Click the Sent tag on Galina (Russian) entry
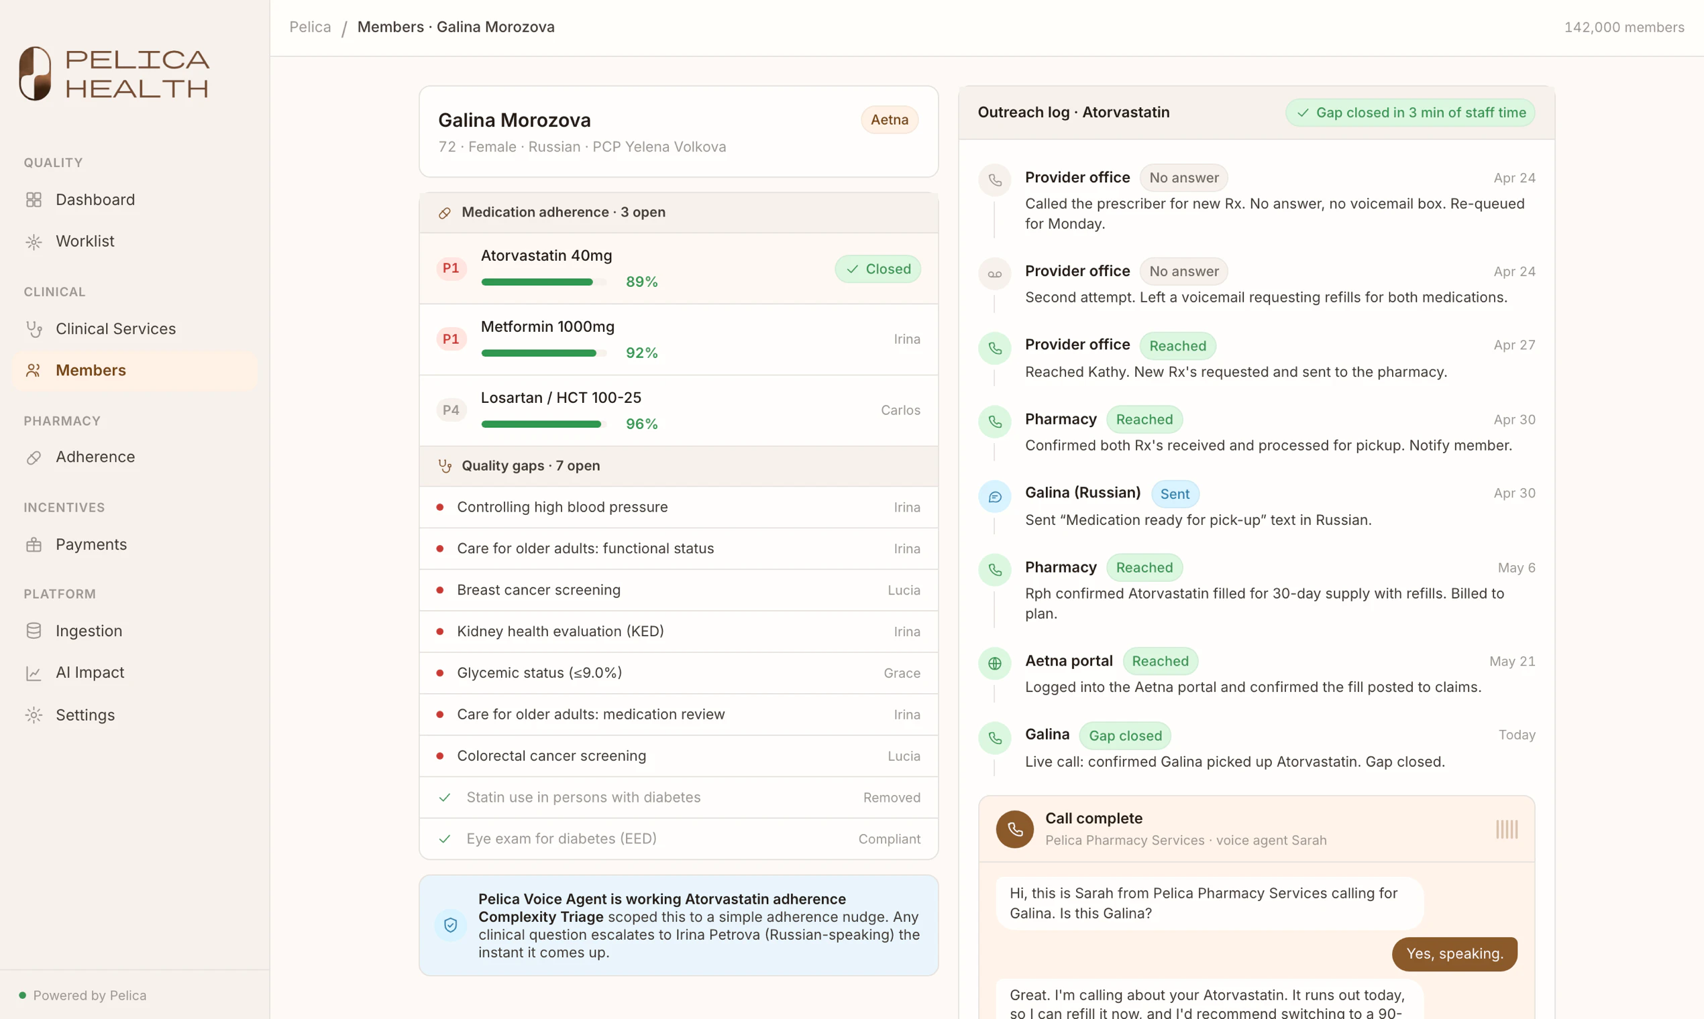Viewport: 1704px width, 1019px height. tap(1175, 494)
